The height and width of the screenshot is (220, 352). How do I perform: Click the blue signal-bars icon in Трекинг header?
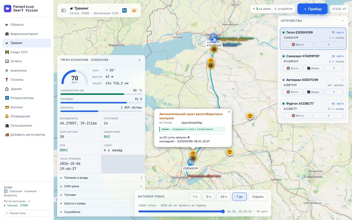125,10
